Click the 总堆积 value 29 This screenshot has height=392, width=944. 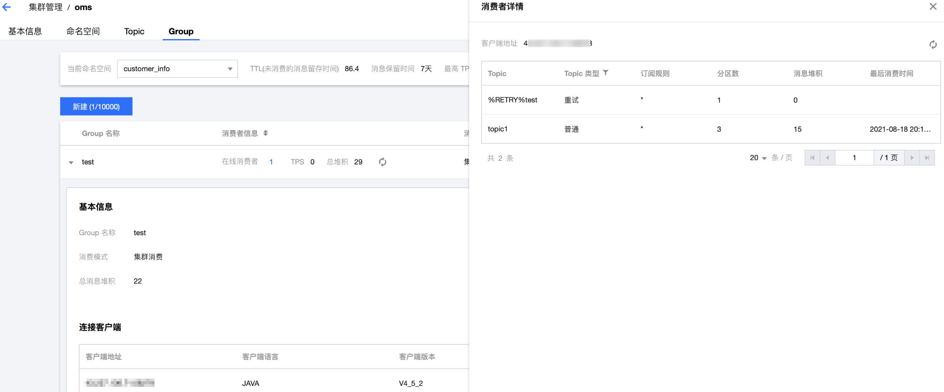pos(358,162)
